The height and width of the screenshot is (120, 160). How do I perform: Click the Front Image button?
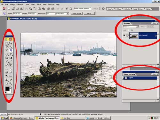(77, 13)
